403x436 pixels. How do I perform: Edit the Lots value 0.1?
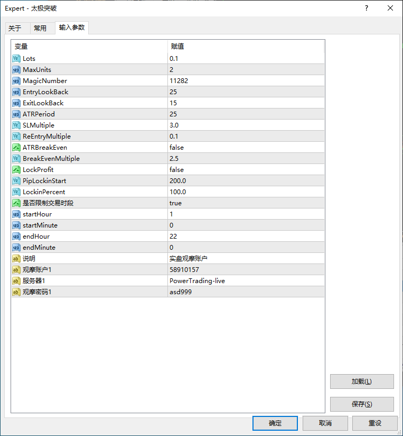[x=246, y=58]
